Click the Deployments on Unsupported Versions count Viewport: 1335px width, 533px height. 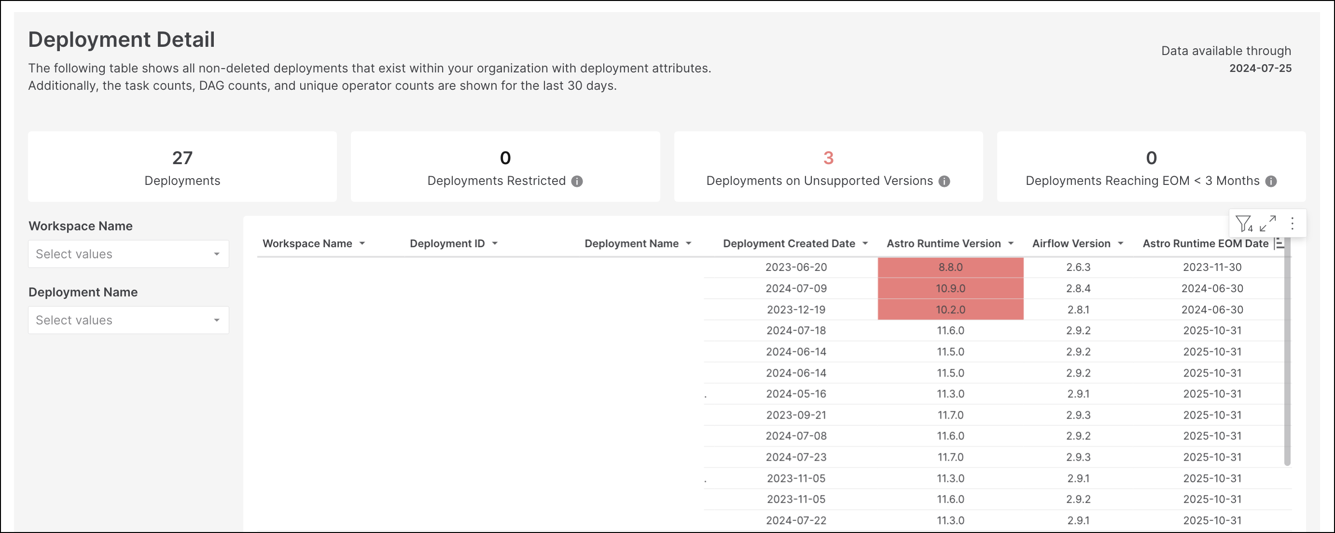point(828,158)
